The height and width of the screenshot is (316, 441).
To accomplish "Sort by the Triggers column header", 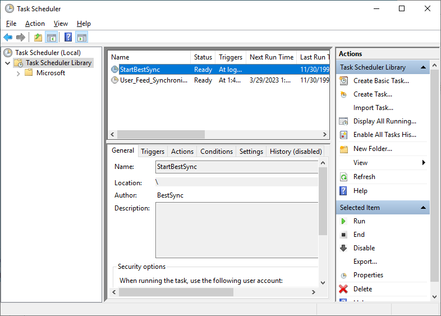I will click(x=231, y=57).
